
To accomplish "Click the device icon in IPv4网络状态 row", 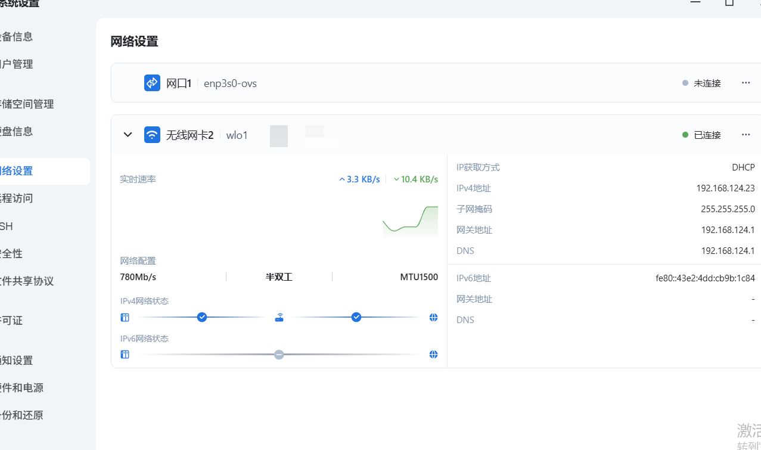I will click(125, 318).
